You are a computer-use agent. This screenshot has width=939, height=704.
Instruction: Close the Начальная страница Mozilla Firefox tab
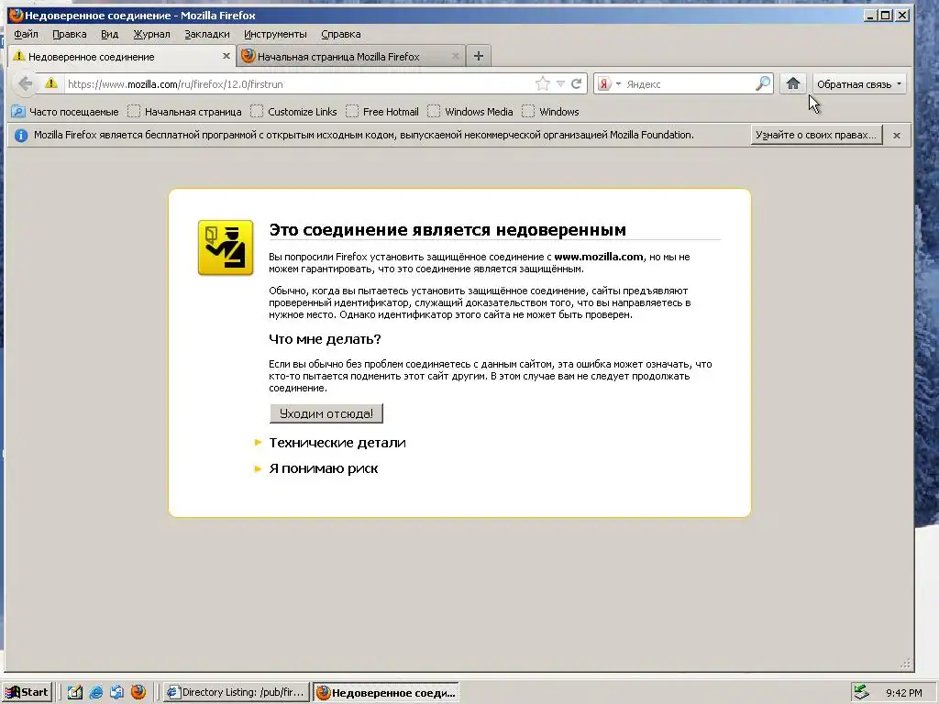click(455, 56)
